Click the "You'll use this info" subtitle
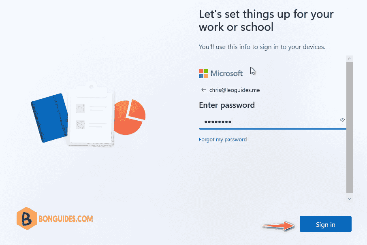The image size is (367, 245). 262,47
